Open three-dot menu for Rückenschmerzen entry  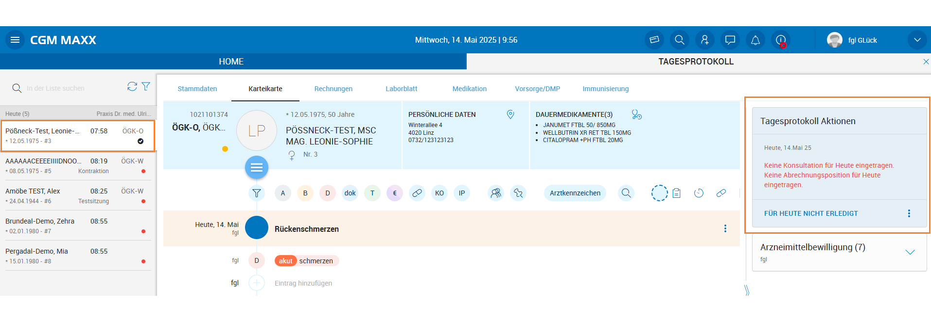[x=725, y=228]
